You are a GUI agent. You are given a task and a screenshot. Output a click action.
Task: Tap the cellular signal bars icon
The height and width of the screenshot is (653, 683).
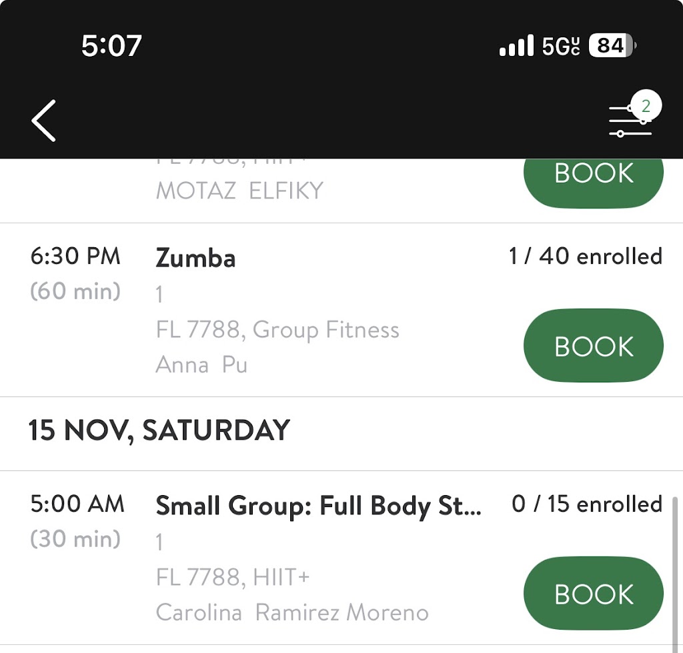pos(517,46)
